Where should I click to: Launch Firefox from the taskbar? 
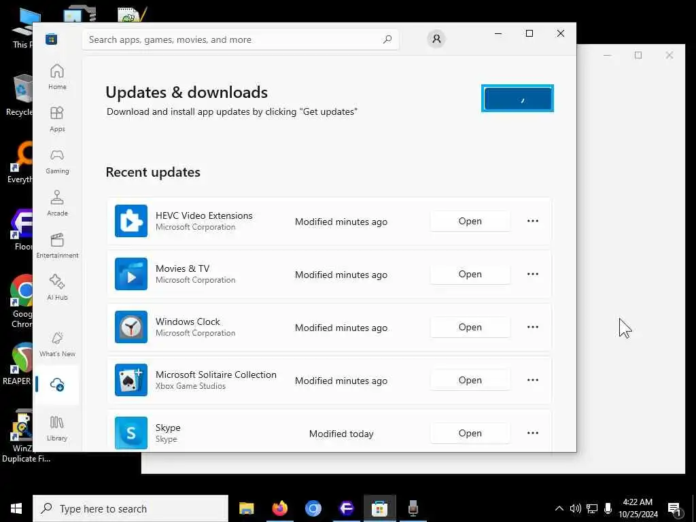279,508
